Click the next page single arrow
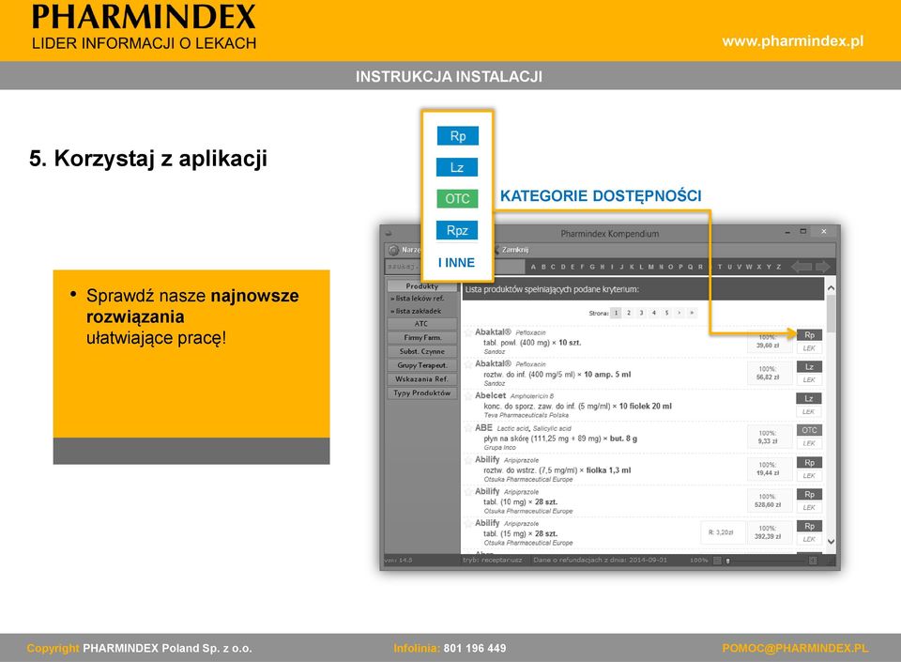Viewport: 901px width, 662px height. pos(680,313)
